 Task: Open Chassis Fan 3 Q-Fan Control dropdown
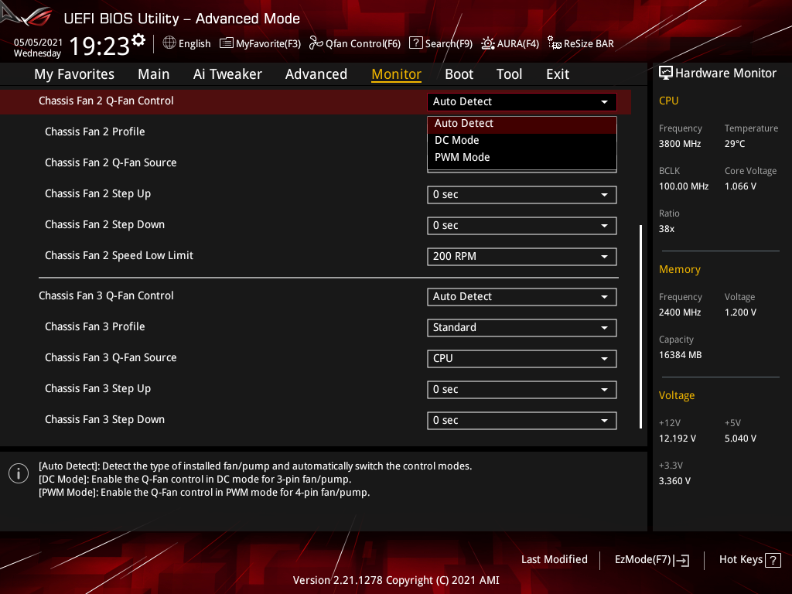[x=522, y=297]
